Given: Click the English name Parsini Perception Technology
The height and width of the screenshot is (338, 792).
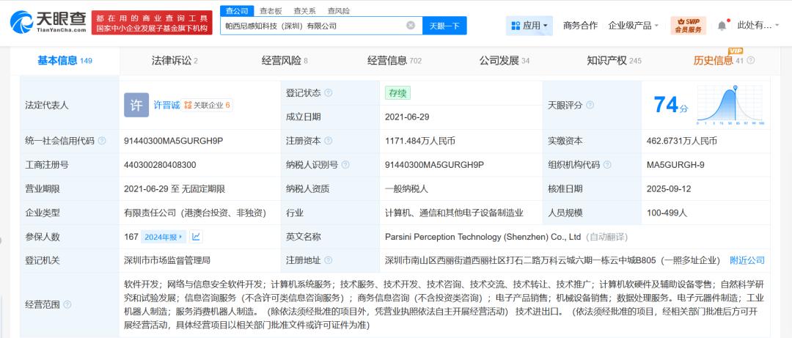Looking at the screenshot, I should [483, 236].
